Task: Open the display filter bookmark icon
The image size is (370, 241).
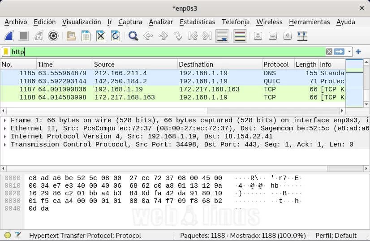Action: 6,52
